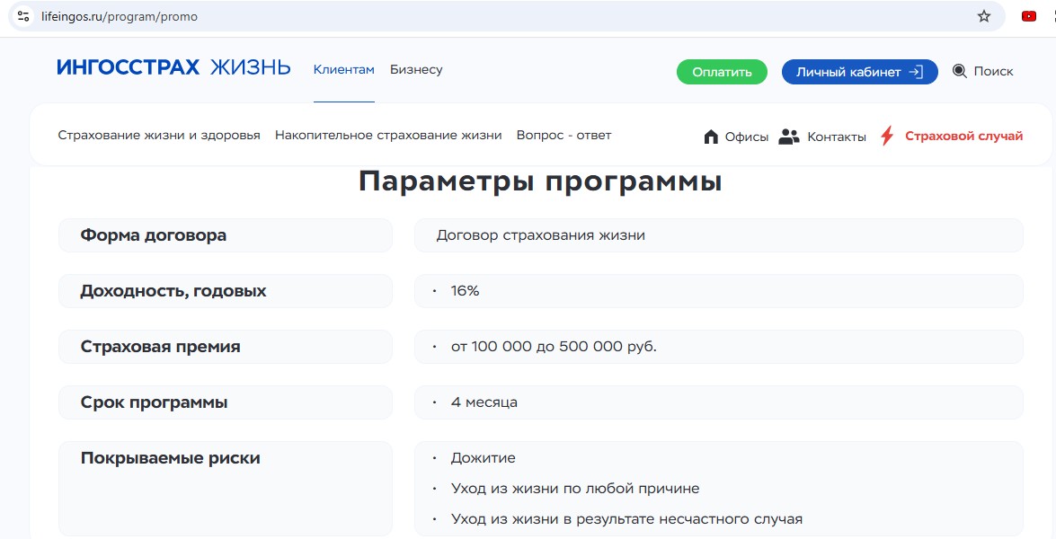Go home via Ингосстрах Жизнь logo
This screenshot has width=1056, height=539.
pyautogui.click(x=173, y=68)
